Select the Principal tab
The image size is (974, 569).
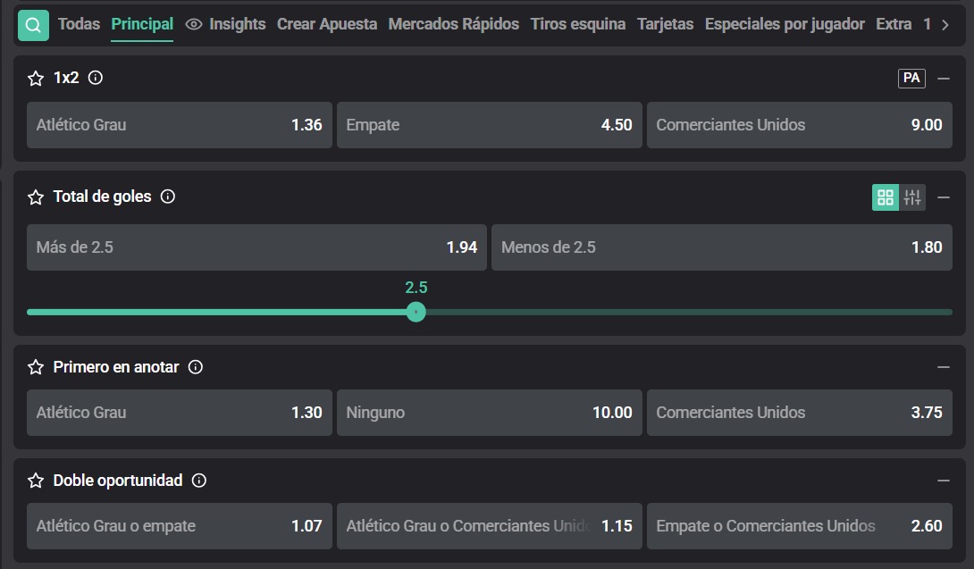(142, 24)
